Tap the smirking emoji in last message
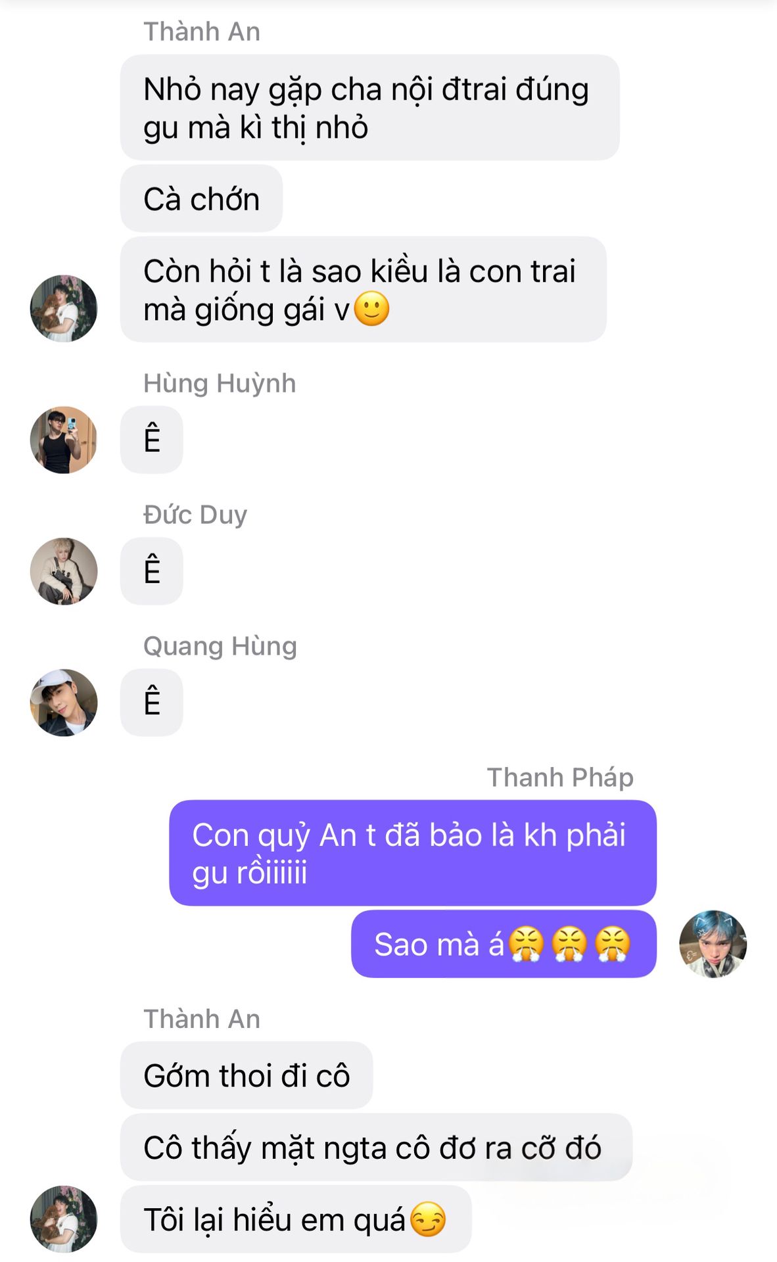 [x=428, y=1219]
